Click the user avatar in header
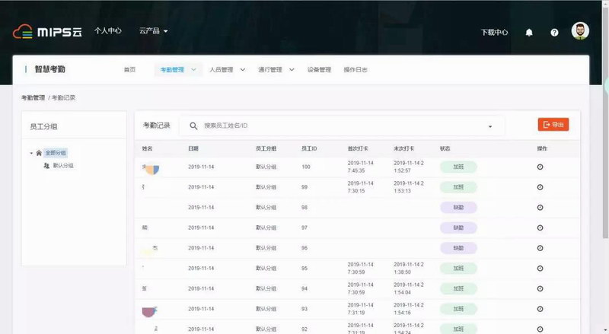Image resolution: width=609 pixels, height=334 pixels. point(581,32)
